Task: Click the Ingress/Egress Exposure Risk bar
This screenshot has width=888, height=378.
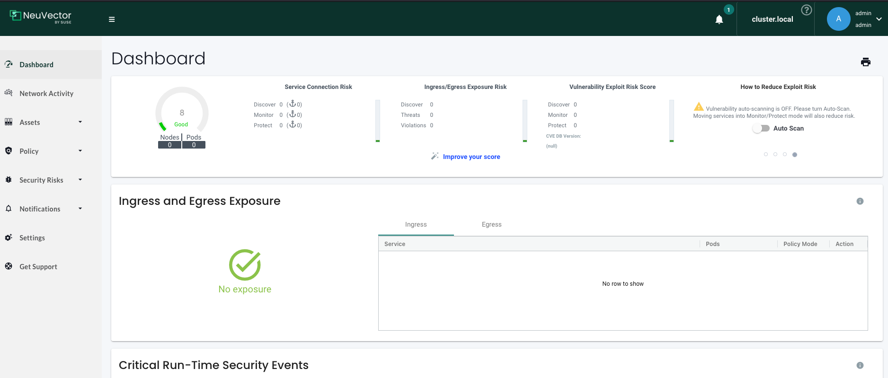Action: (x=525, y=121)
